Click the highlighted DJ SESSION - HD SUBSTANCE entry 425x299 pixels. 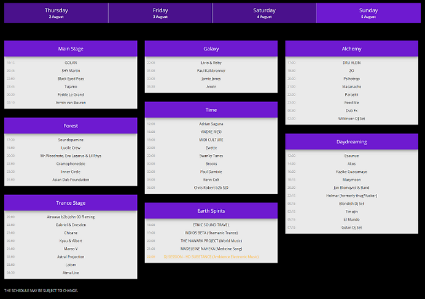pyautogui.click(x=211, y=257)
